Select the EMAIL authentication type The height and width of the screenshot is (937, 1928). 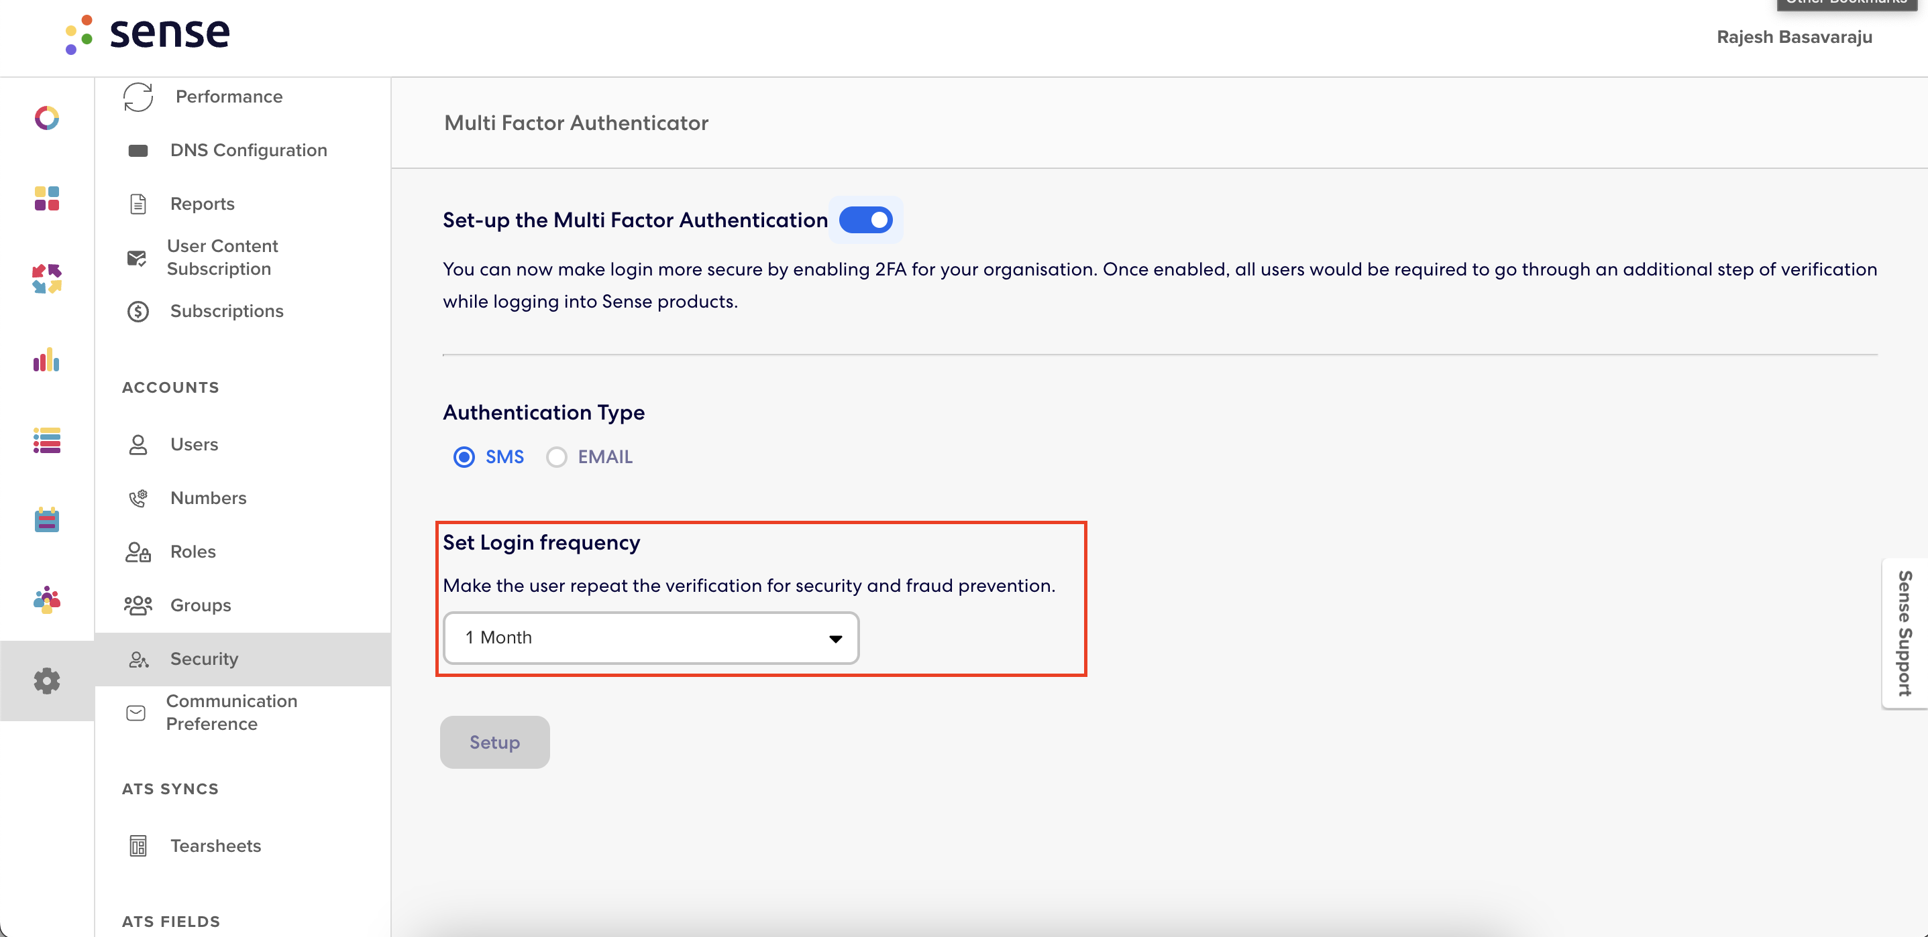tap(556, 456)
